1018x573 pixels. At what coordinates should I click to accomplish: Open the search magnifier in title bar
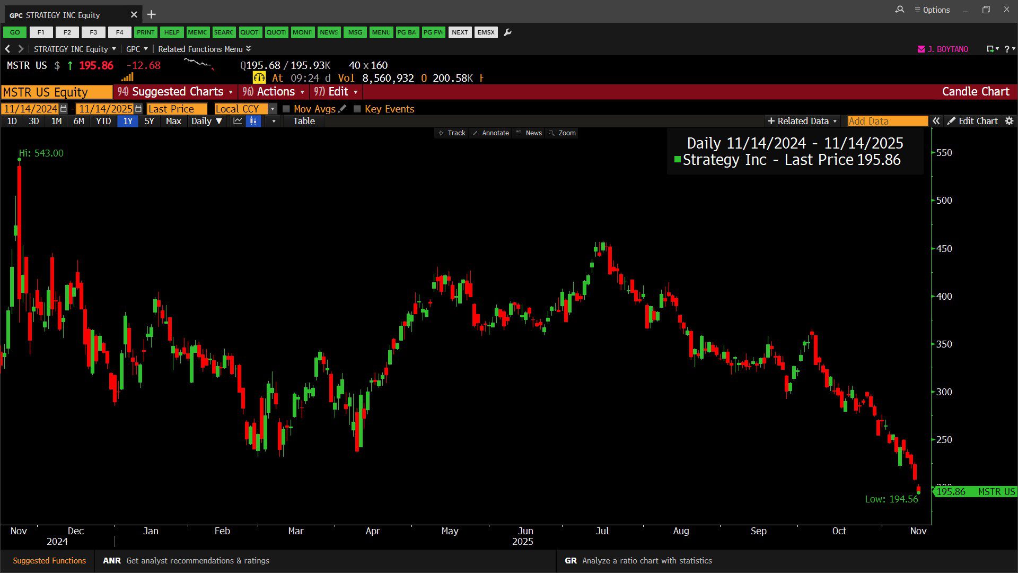coord(900,10)
